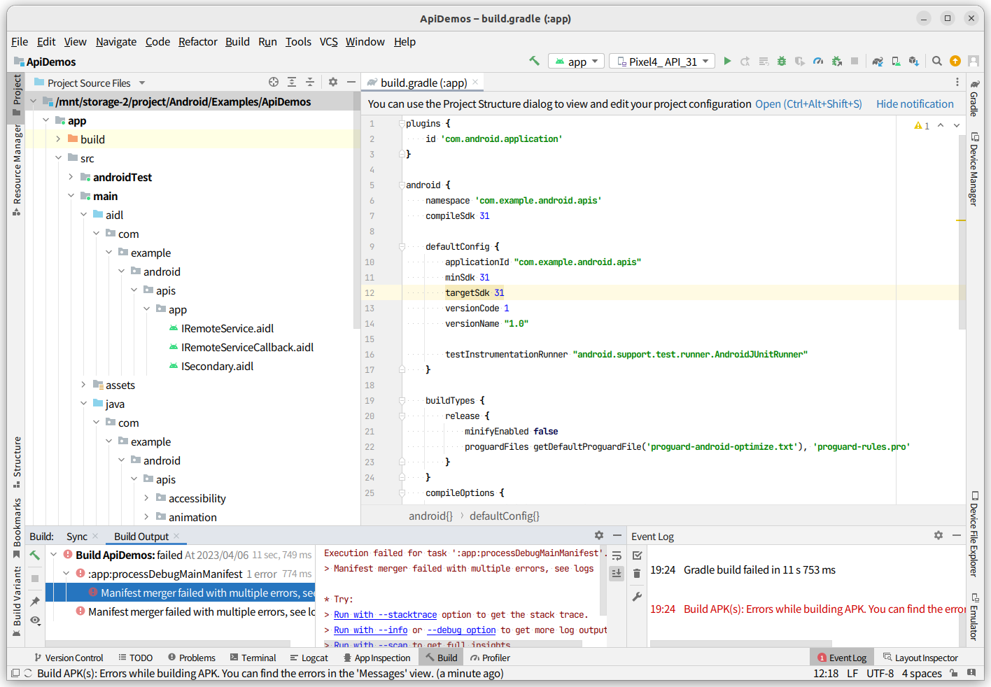
Task: Open the Pixel4_API_31 device dropdown
Action: pyautogui.click(x=662, y=62)
